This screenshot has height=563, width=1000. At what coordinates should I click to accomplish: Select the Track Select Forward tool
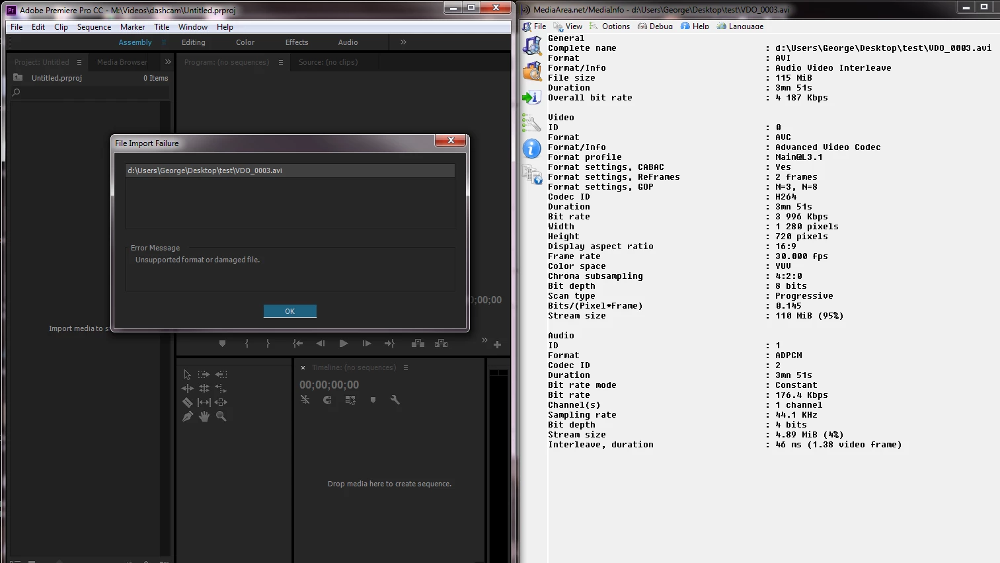[x=204, y=375]
